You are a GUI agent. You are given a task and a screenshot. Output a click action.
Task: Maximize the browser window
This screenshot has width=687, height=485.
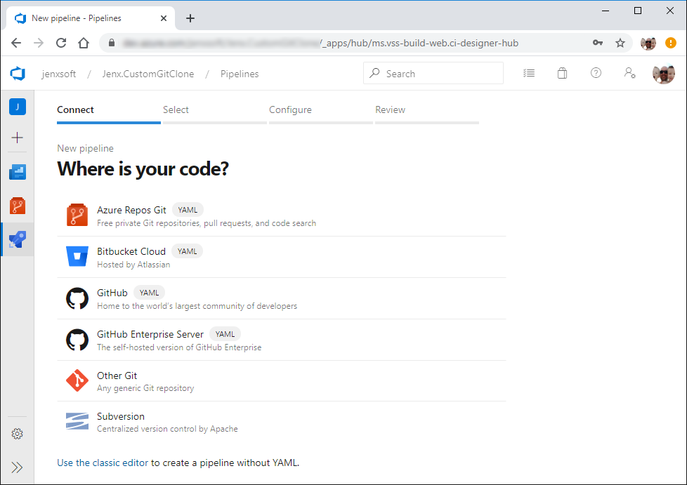[638, 11]
